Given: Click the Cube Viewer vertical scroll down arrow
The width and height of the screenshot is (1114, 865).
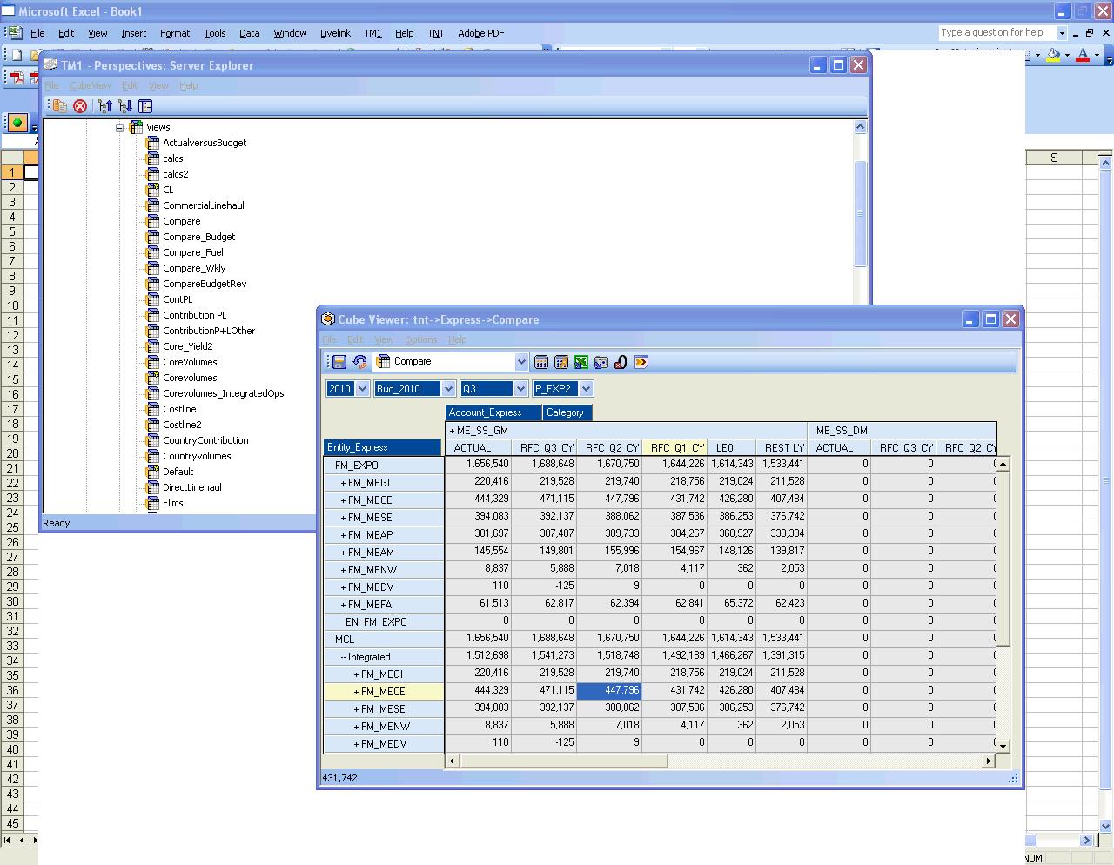Looking at the screenshot, I should tap(1003, 746).
